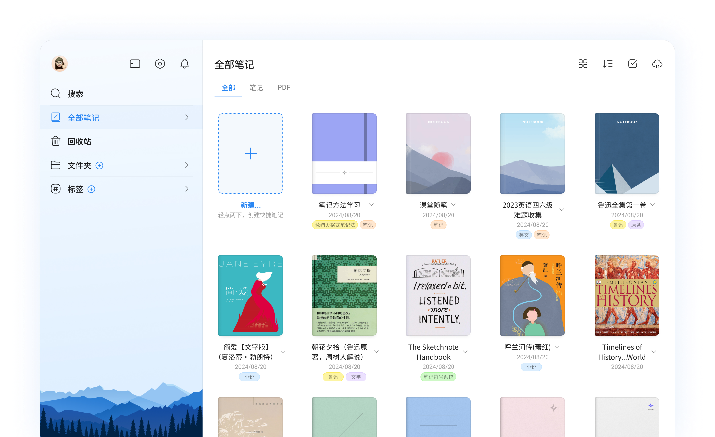Viewport: 715px width, 437px height.
Task: Open the dropdown next to 鲁迅全集第一卷
Action: [652, 205]
